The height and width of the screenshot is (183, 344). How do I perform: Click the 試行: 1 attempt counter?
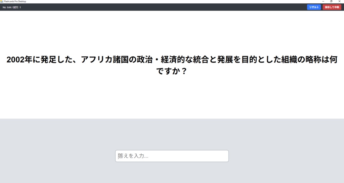coord(17,7)
